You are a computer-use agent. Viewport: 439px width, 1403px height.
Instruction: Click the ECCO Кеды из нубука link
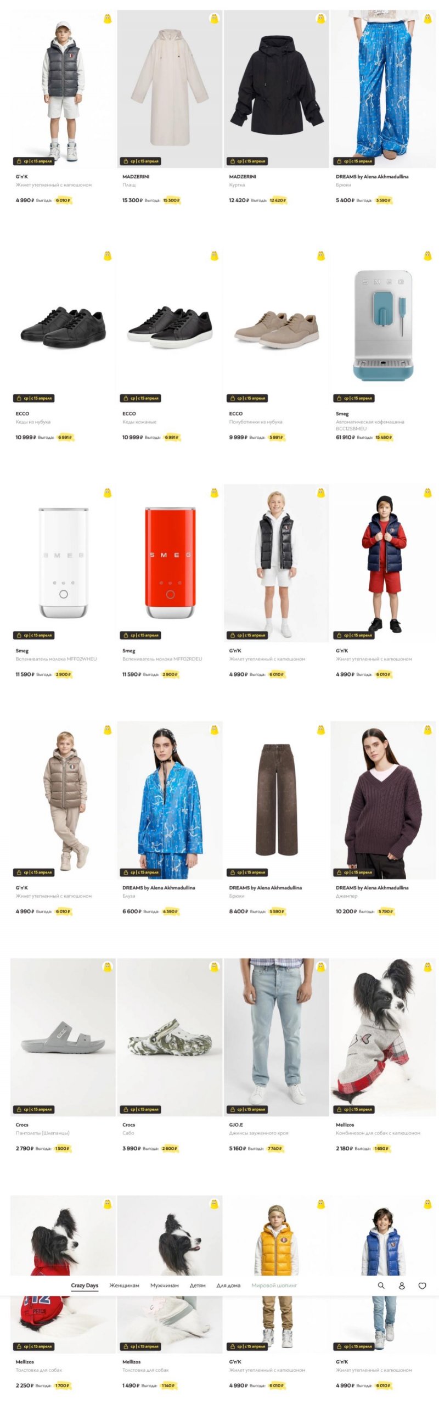click(x=33, y=422)
